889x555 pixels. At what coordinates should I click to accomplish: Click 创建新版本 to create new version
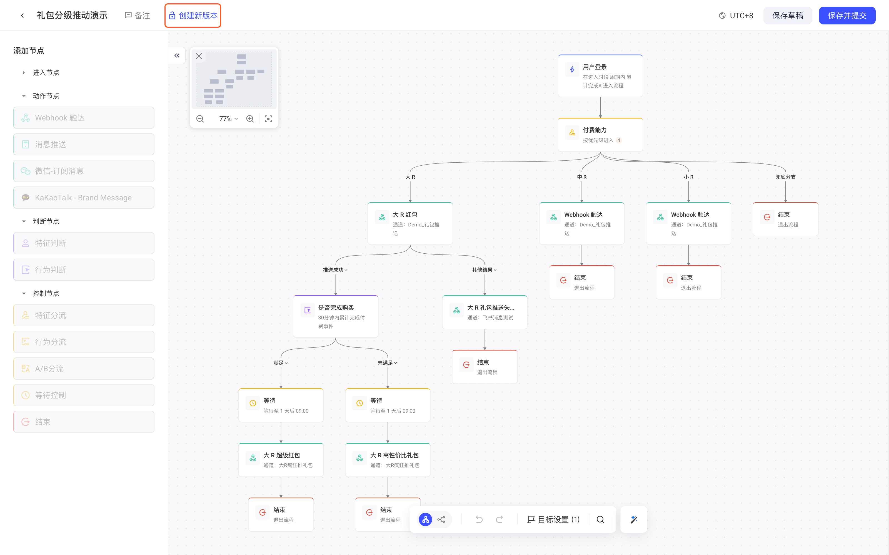pos(193,16)
